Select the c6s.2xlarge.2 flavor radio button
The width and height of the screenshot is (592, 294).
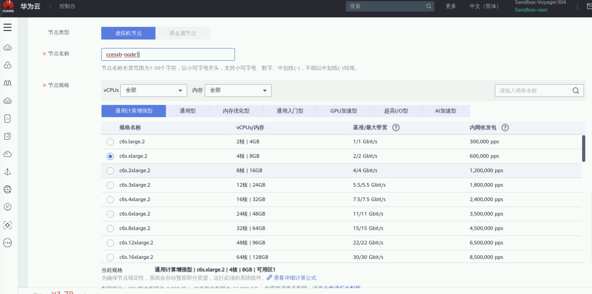click(x=110, y=170)
